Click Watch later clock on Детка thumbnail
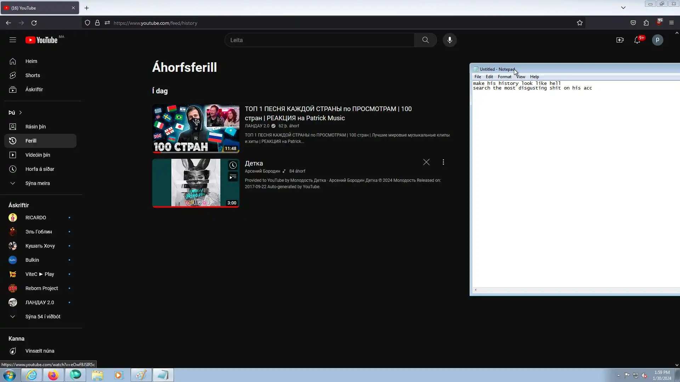Screen dimensions: 680x382 tap(233, 165)
